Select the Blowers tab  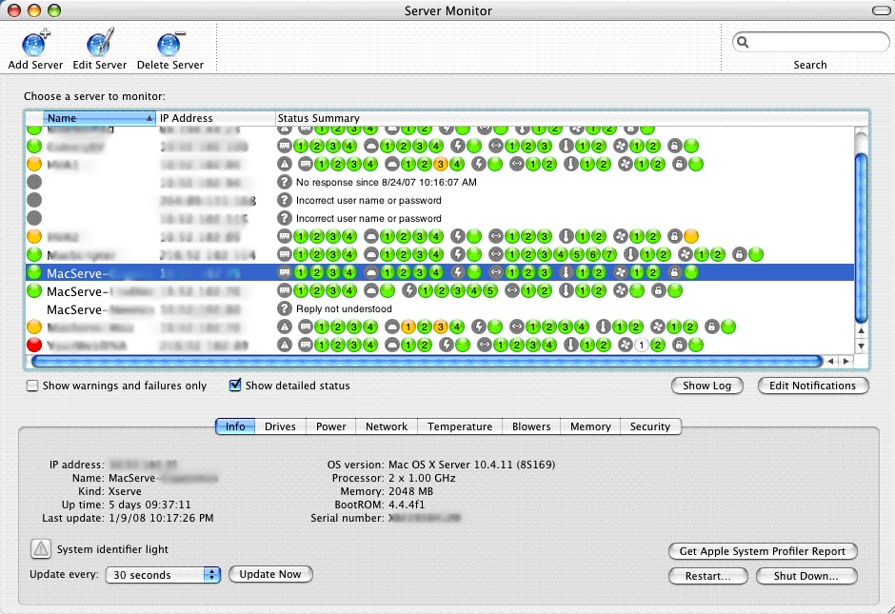coord(531,426)
